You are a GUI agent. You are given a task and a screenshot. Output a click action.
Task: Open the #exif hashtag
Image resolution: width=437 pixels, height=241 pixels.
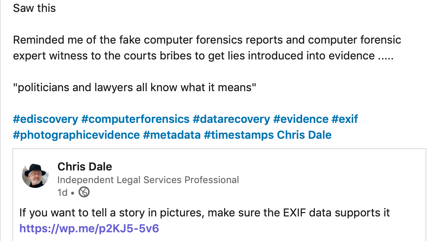(345, 119)
